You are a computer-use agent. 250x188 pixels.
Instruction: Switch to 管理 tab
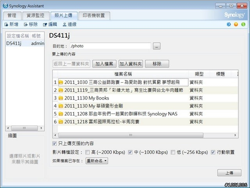pyautogui.click(x=12, y=16)
